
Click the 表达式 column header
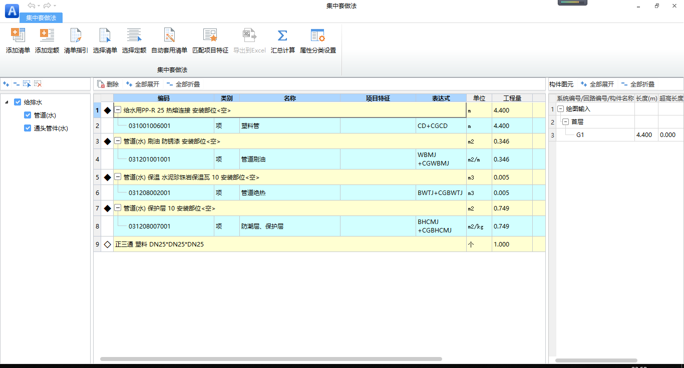(x=441, y=98)
